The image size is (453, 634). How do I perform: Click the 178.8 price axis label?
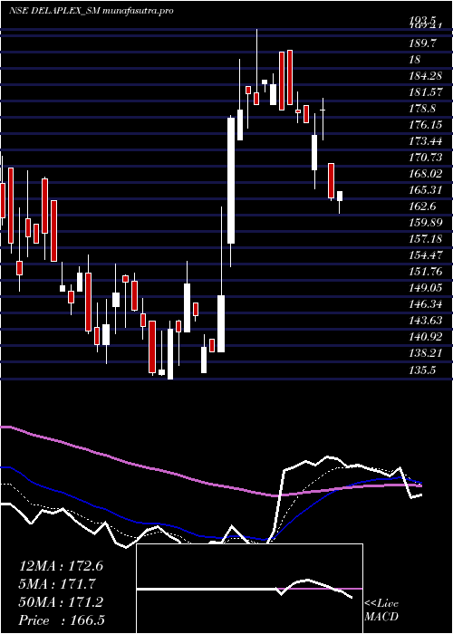(423, 109)
